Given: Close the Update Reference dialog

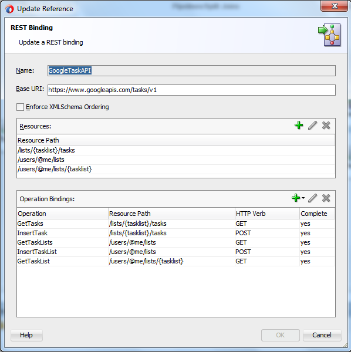Looking at the screenshot, I should click(x=334, y=6).
